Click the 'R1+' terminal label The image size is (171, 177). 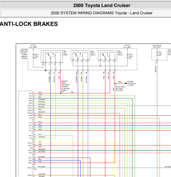[x=30, y=94]
